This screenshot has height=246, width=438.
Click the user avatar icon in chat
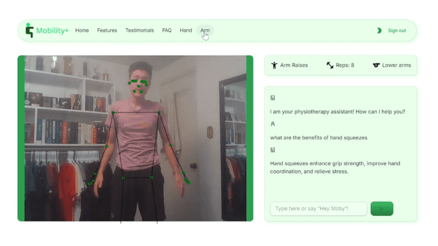(x=273, y=124)
